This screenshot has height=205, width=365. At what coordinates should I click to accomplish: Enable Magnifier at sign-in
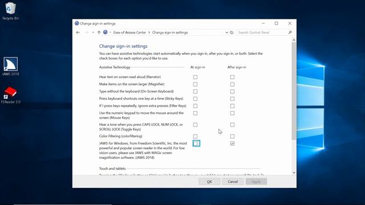click(195, 84)
